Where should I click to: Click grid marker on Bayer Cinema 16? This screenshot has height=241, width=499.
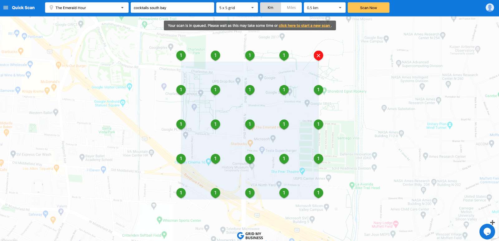click(181, 158)
